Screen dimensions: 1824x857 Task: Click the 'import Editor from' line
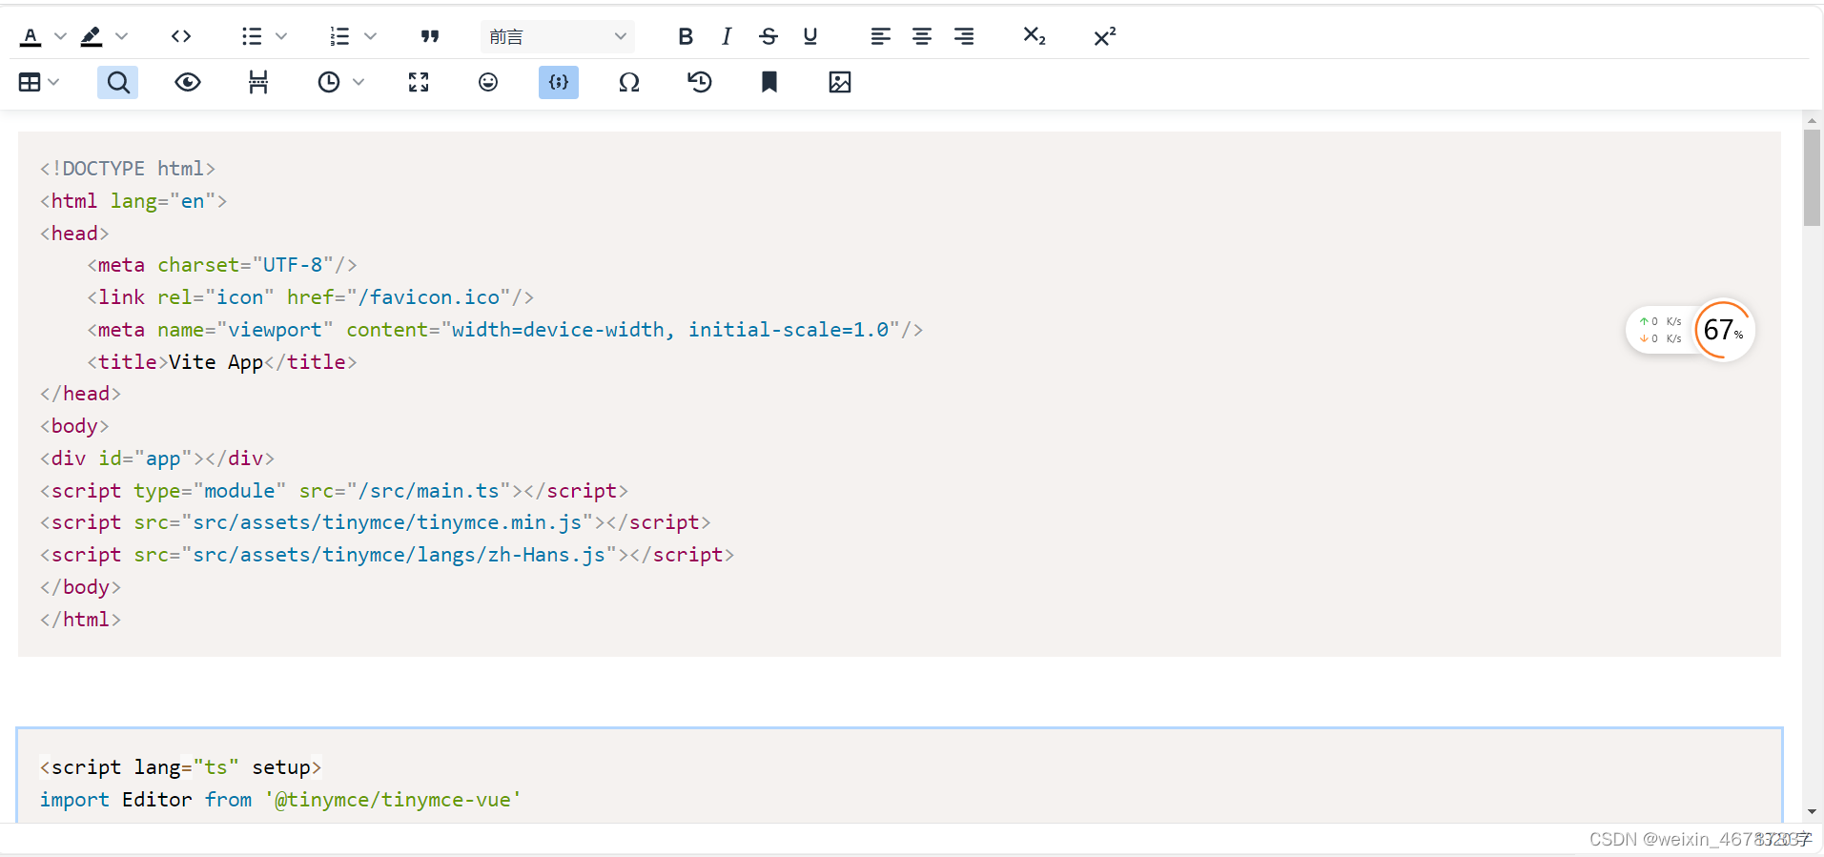tap(280, 800)
